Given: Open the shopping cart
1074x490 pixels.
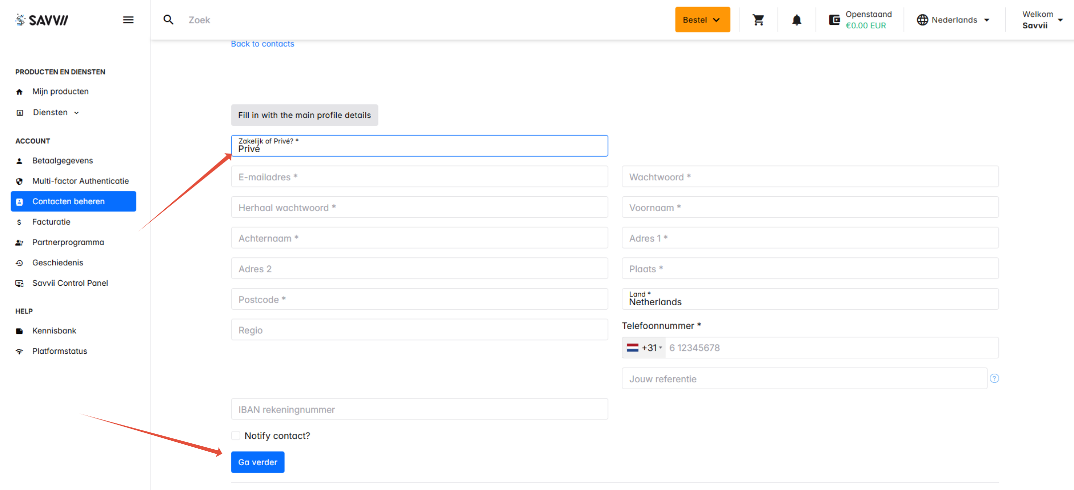Looking at the screenshot, I should coord(758,20).
